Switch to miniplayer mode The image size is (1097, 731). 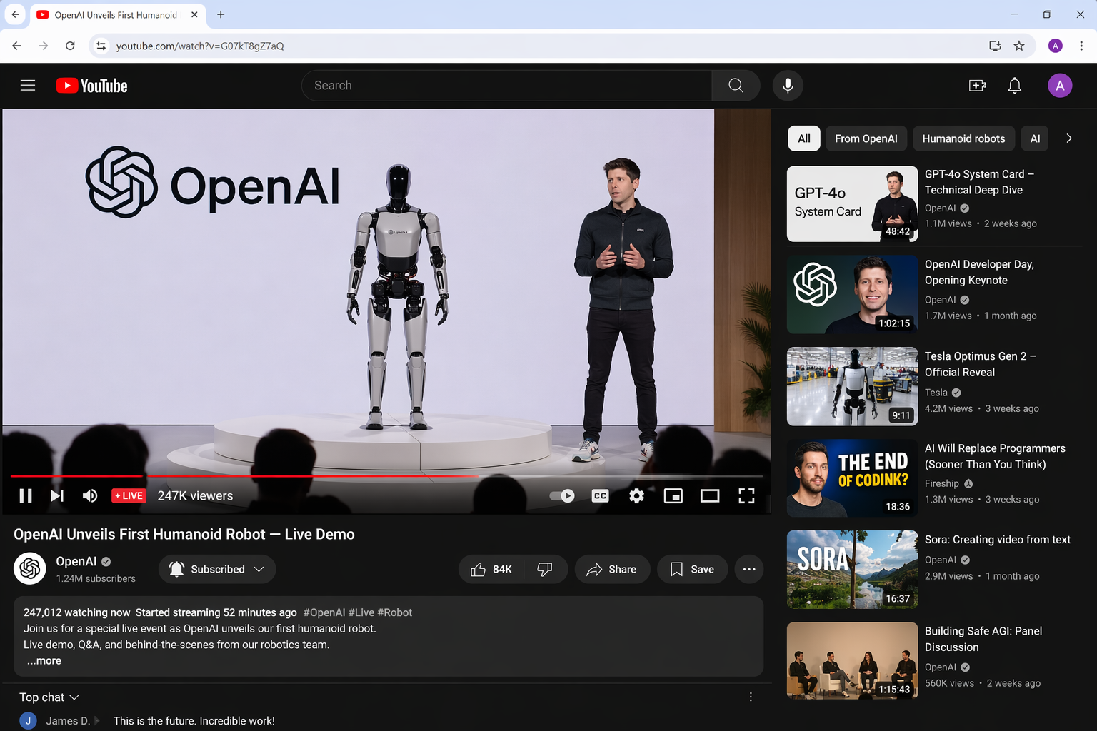(673, 495)
